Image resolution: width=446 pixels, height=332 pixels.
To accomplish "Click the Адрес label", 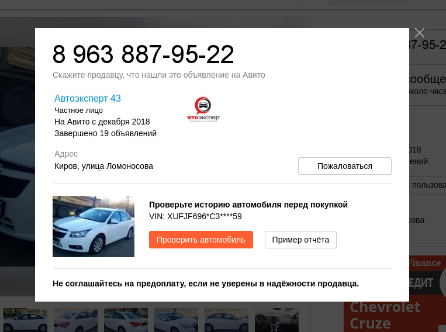I will coord(65,154).
